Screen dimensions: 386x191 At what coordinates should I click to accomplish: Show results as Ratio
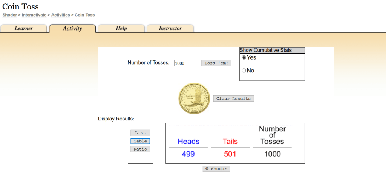140,149
